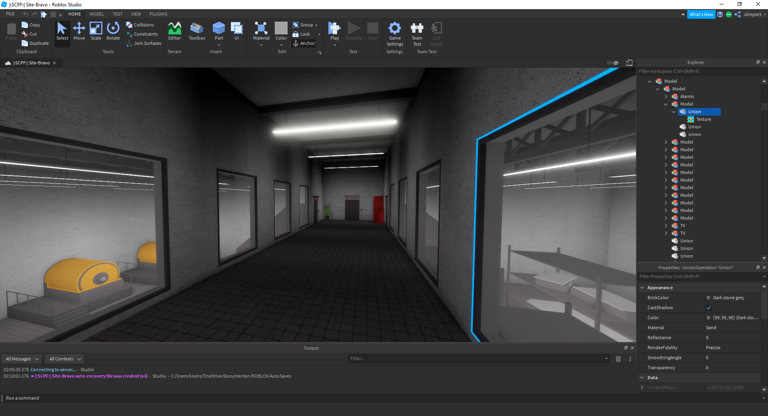Expand the Alarms model

(x=666, y=96)
